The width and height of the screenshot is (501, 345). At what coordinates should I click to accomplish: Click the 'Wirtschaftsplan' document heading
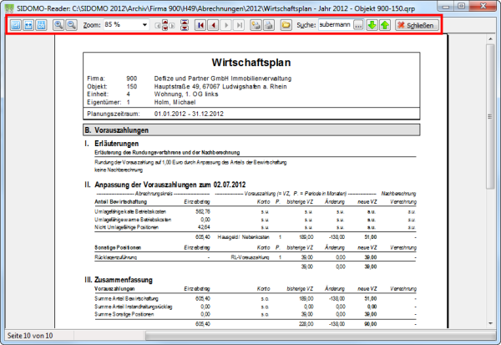pos(251,63)
